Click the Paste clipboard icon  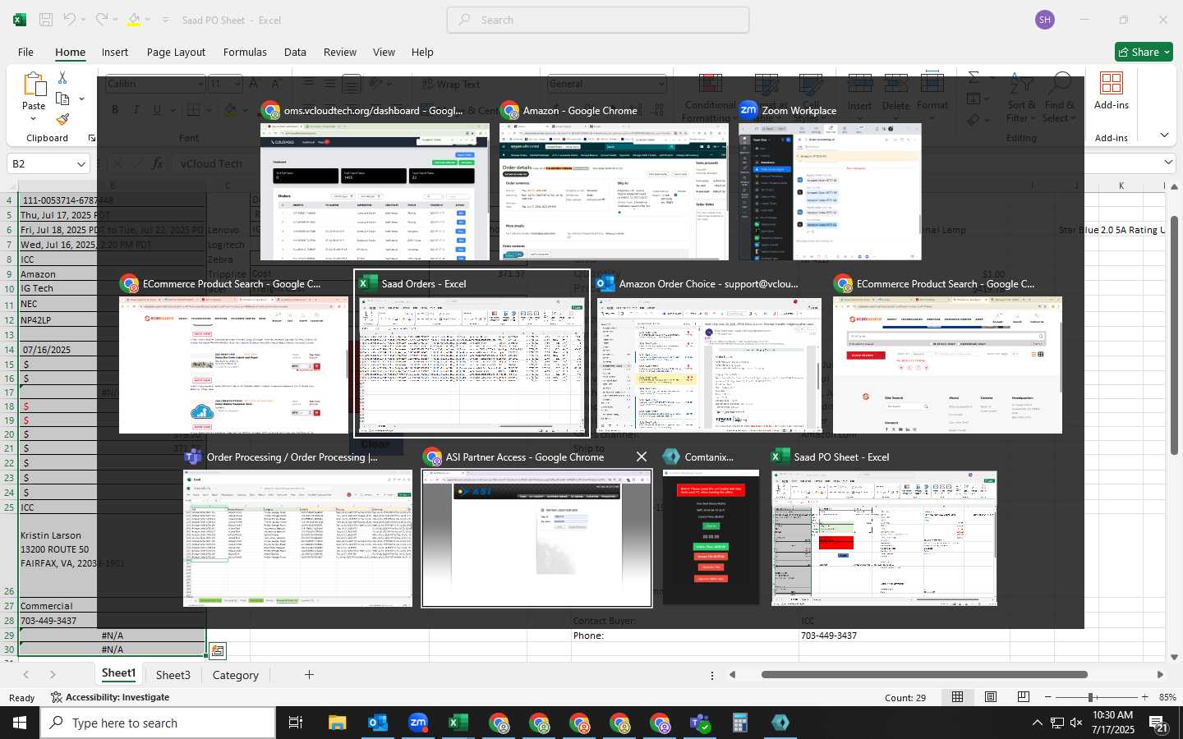34,85
